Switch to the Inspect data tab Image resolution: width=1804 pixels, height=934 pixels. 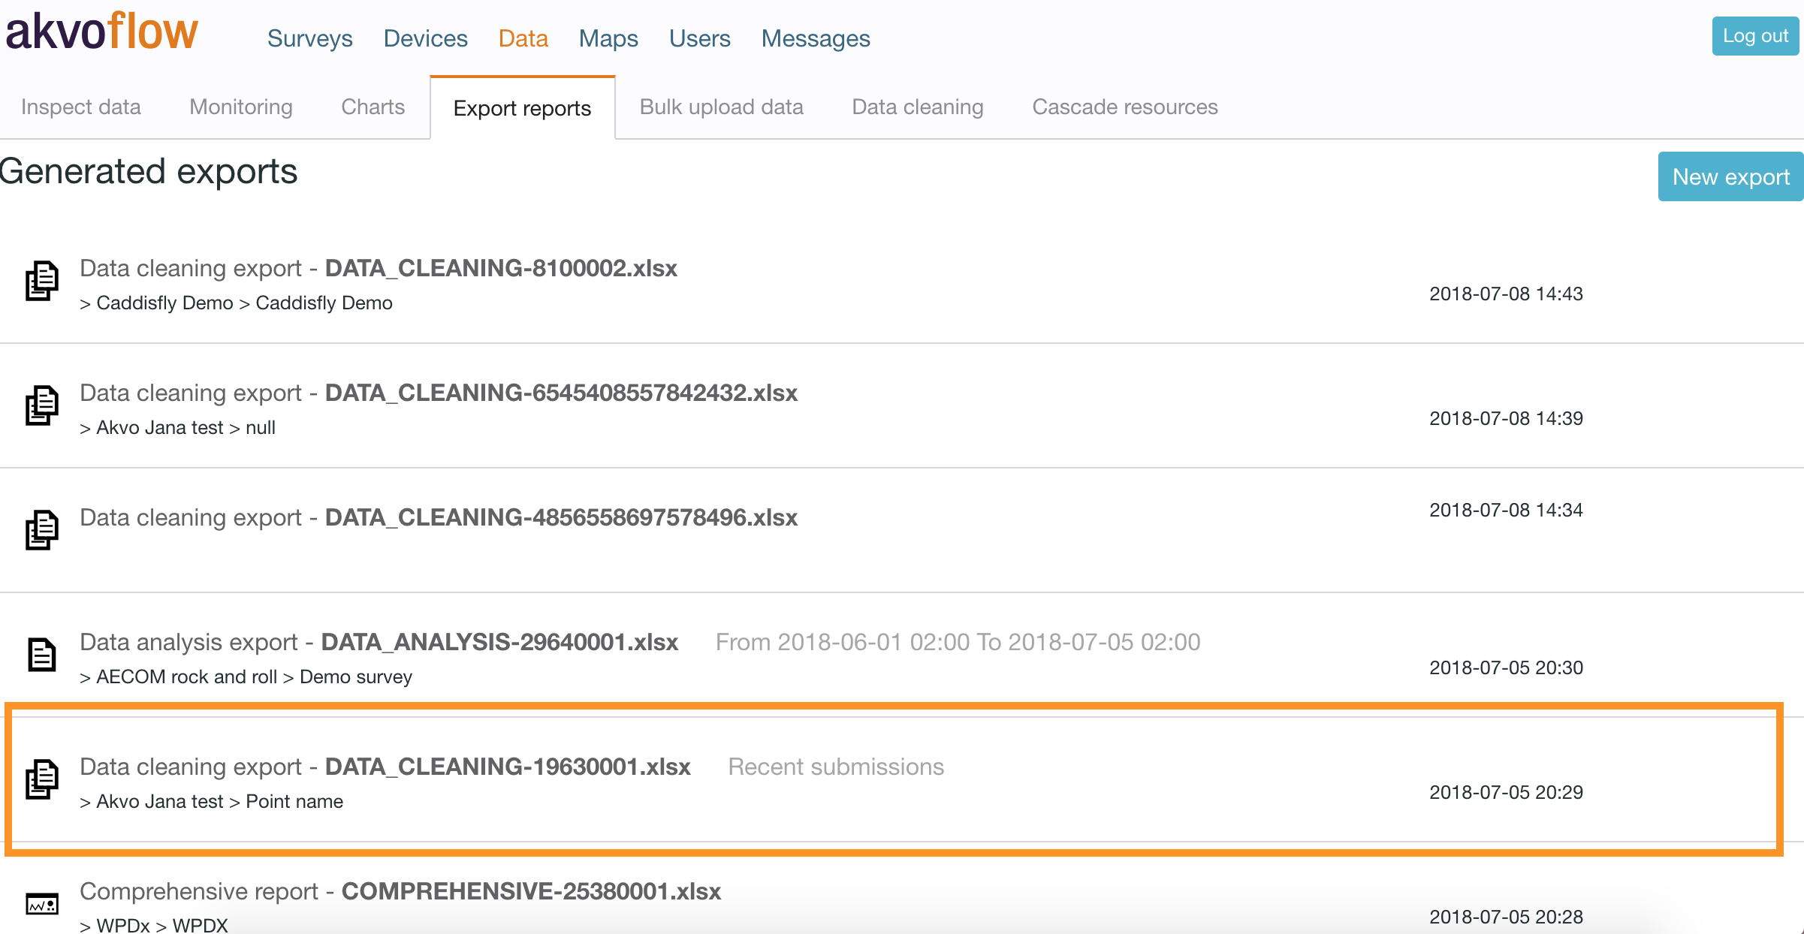point(81,107)
